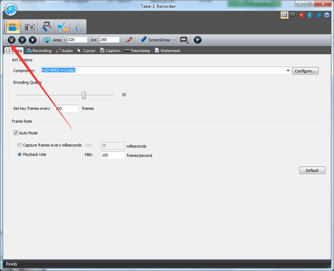Viewport: 334px width, 271px height.
Task: Switch to compact screen view icon
Action: point(293,15)
